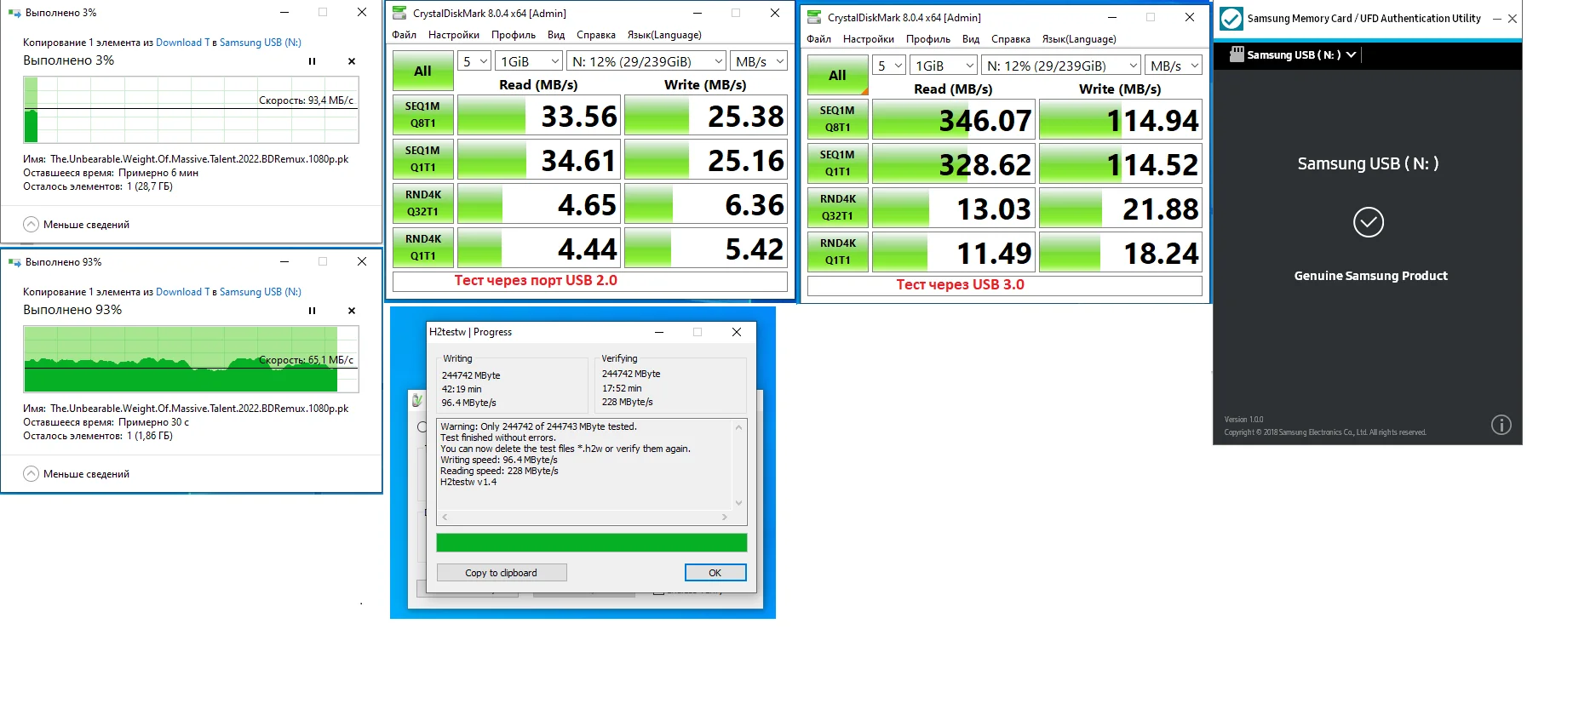Viewport: 1596px width, 715px height.
Task: Run RND4K Q32T1 test in USB 3.0 window
Action: pyautogui.click(x=838, y=208)
